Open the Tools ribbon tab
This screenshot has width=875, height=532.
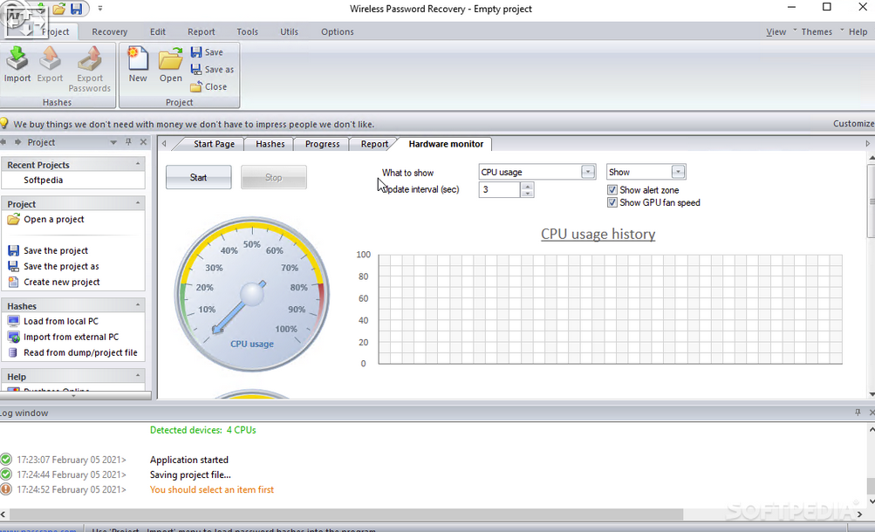click(247, 31)
